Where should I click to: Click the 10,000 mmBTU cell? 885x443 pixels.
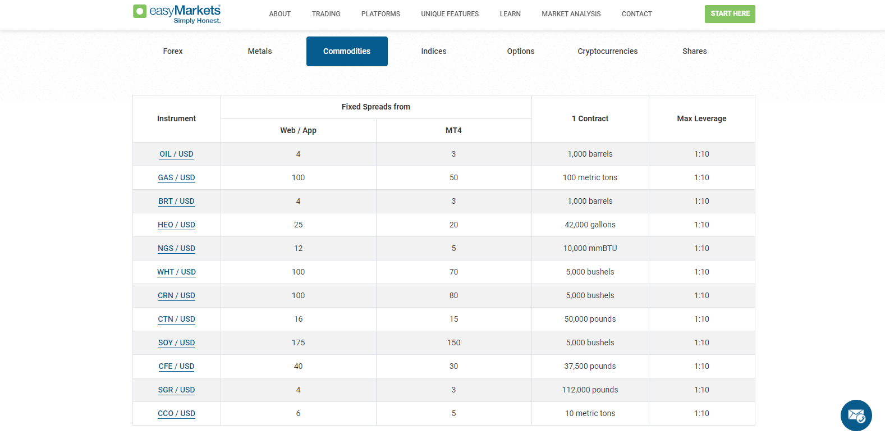[x=590, y=248]
